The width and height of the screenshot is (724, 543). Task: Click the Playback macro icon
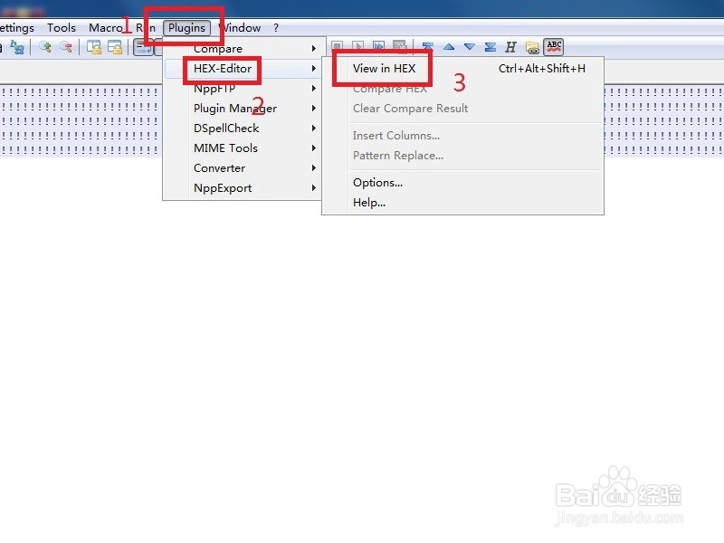tap(357, 47)
